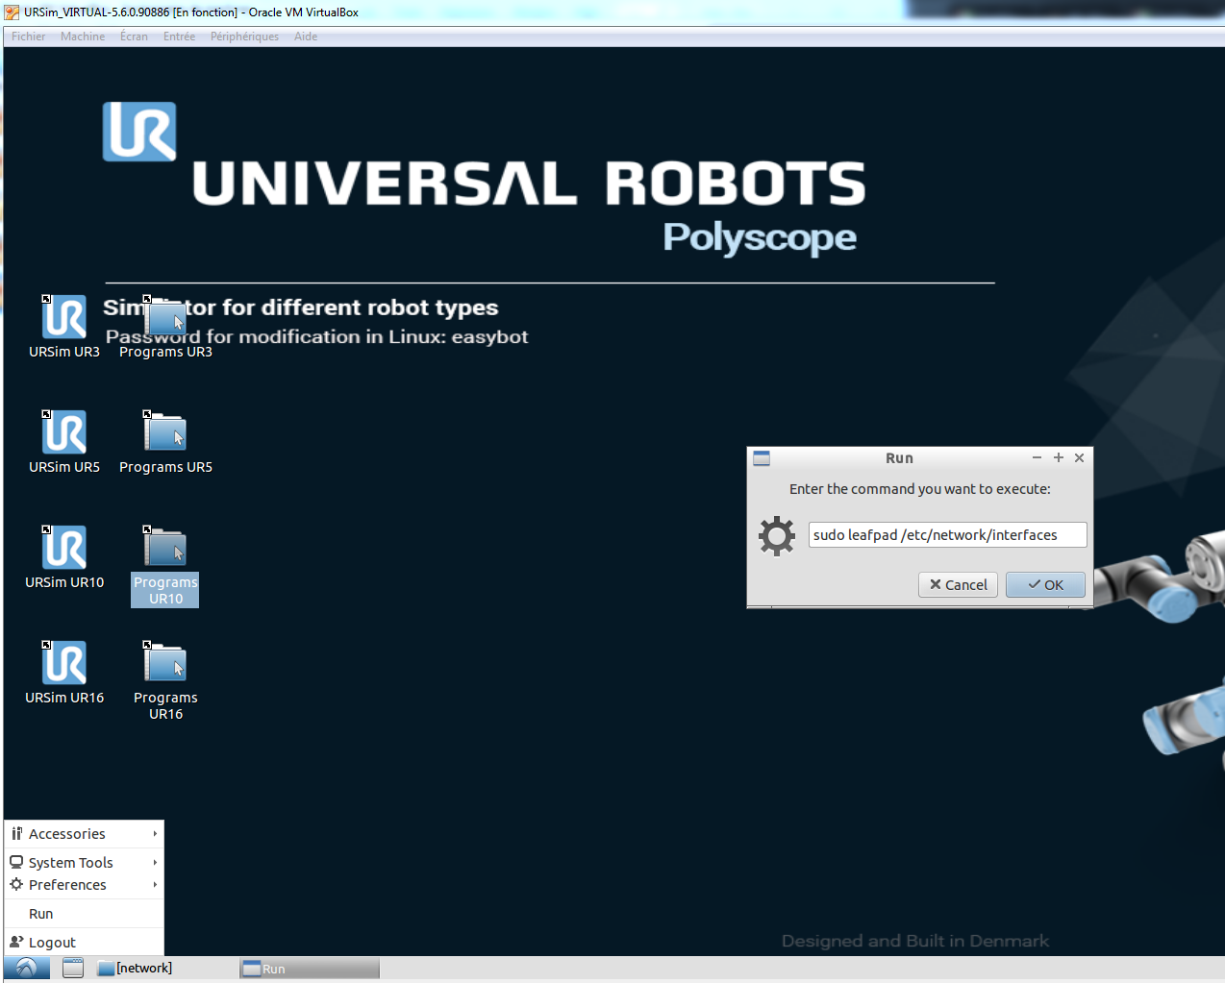Viewport: 1225px width, 983px height.
Task: Launch the URSim UR16 simulator
Action: pos(63,663)
